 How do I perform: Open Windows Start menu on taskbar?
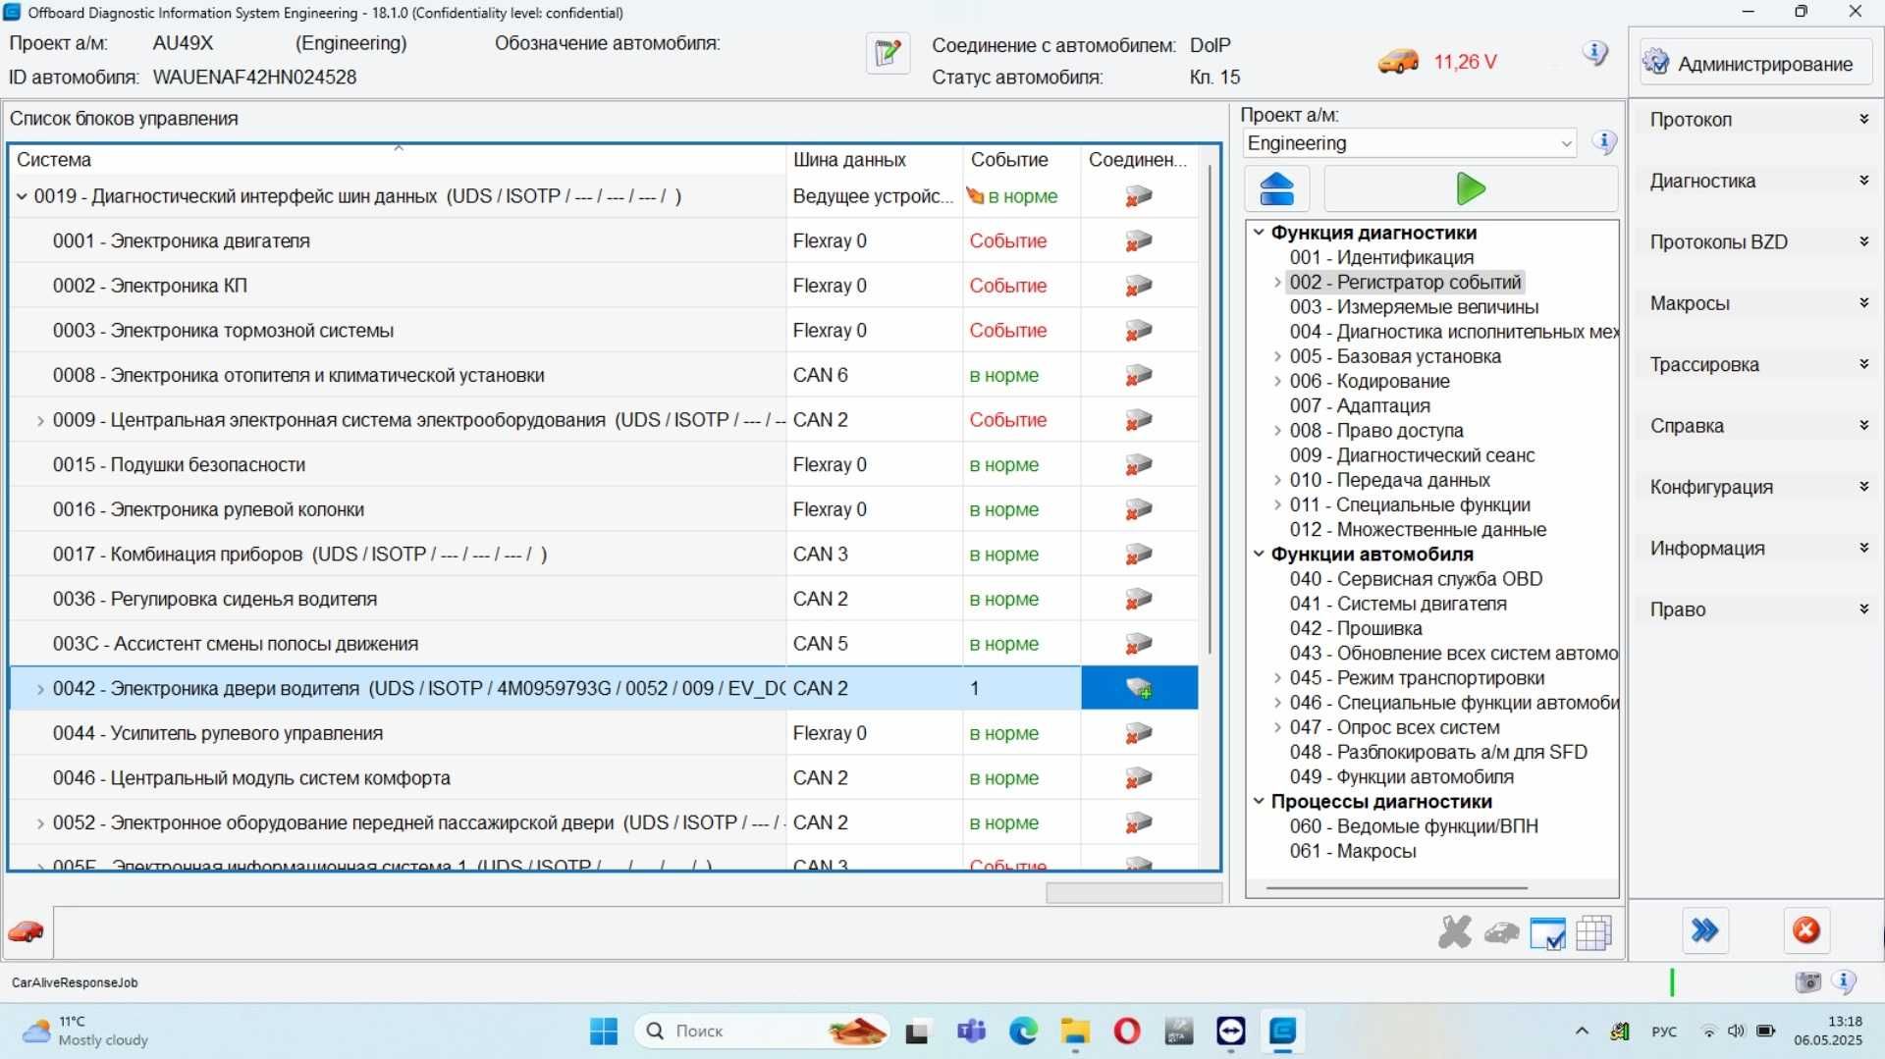click(x=604, y=1032)
